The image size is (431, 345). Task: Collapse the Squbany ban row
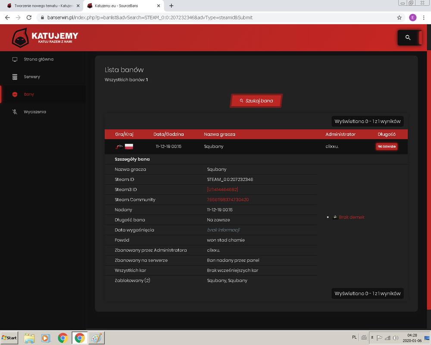(256, 146)
